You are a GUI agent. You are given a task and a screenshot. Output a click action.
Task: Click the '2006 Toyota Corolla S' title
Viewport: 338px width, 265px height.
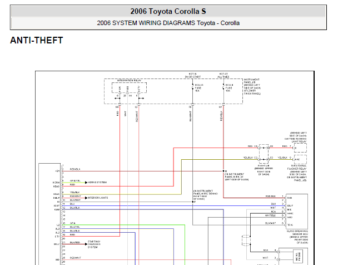(168, 11)
